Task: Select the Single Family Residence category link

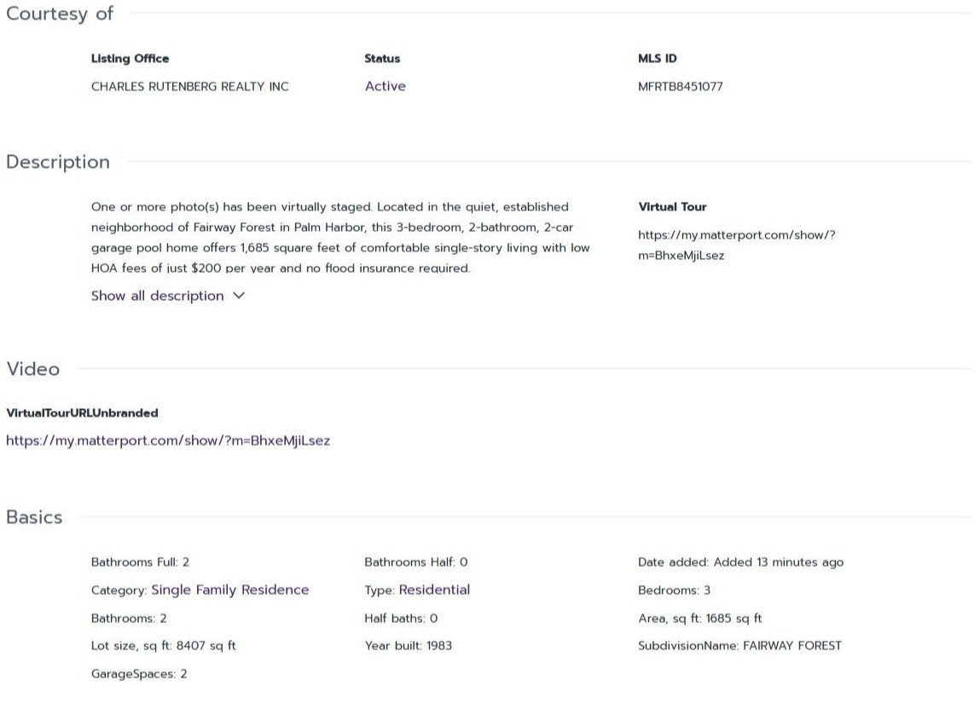Action: (x=230, y=590)
